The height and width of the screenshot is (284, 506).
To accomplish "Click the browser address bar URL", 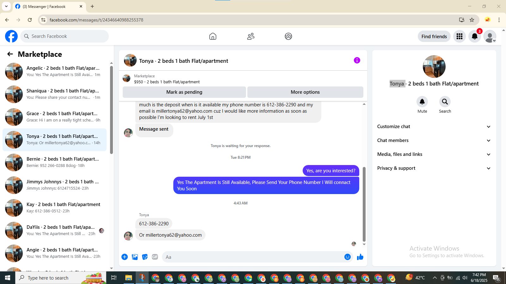I will pos(96,20).
